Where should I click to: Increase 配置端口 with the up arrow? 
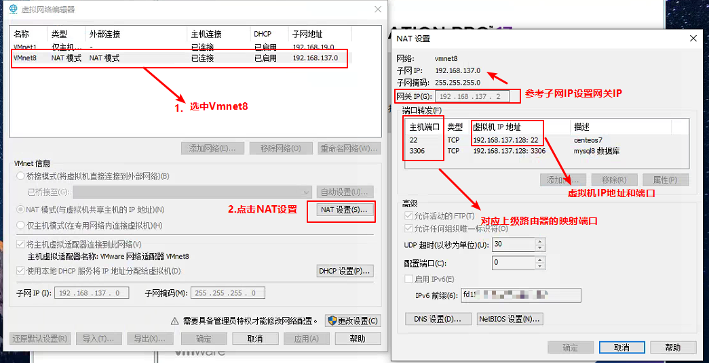(540, 259)
